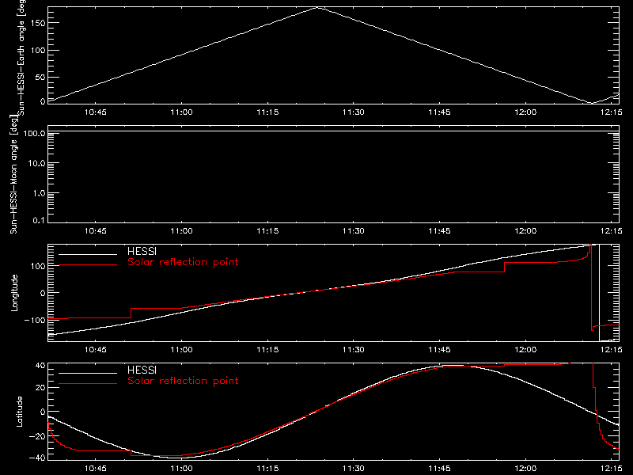Click 11:00 time label under Earth angle plot
The width and height of the screenshot is (633, 475).
(182, 112)
